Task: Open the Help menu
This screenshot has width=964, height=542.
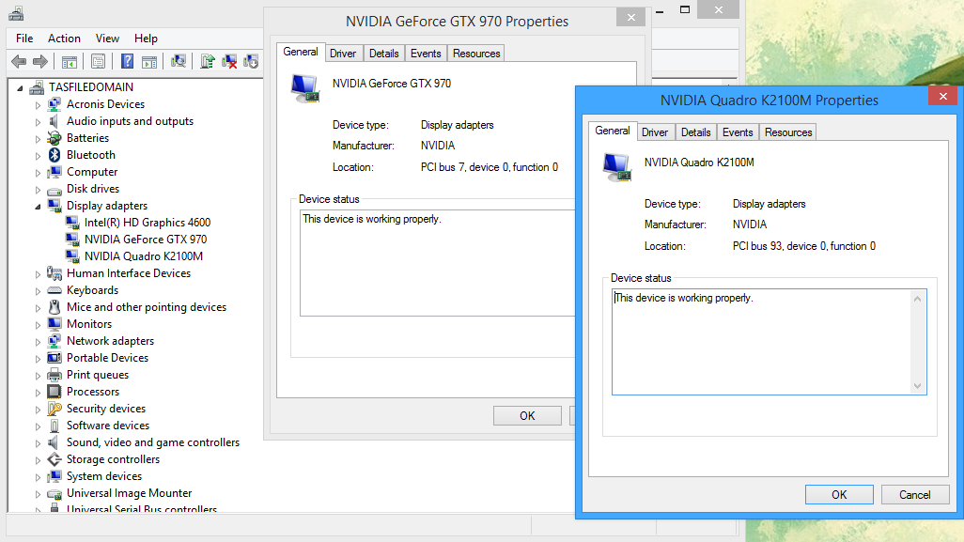Action: pos(146,39)
